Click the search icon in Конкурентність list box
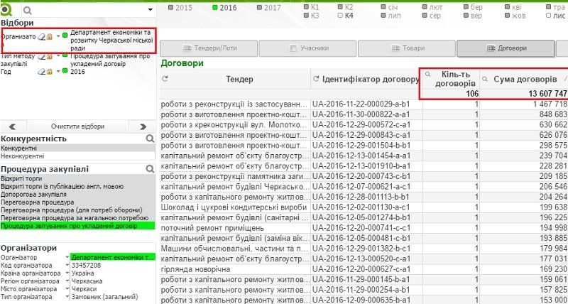Screen dimensions: 568x304 click(150, 139)
